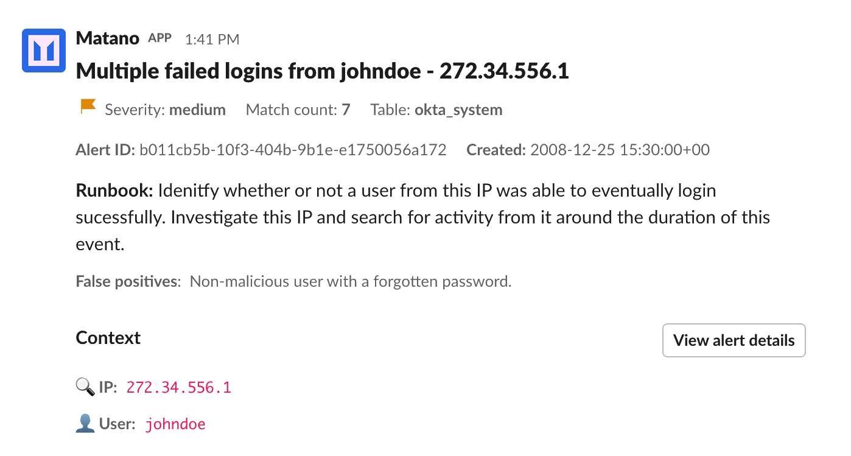Click the alert title about failed logins
Viewport: 851px width, 456px height.
322,71
